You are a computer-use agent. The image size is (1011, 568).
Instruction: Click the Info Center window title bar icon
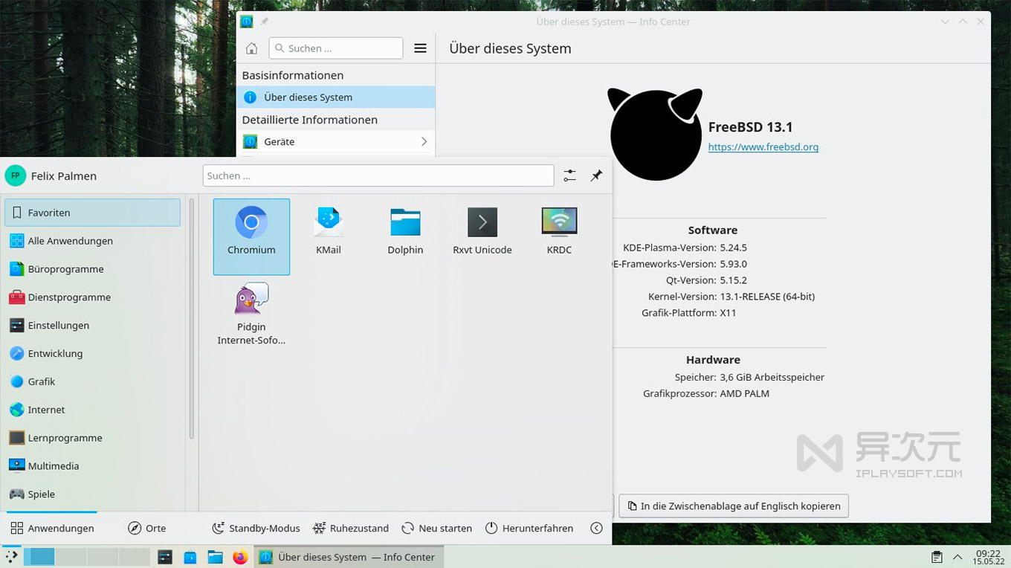(247, 22)
